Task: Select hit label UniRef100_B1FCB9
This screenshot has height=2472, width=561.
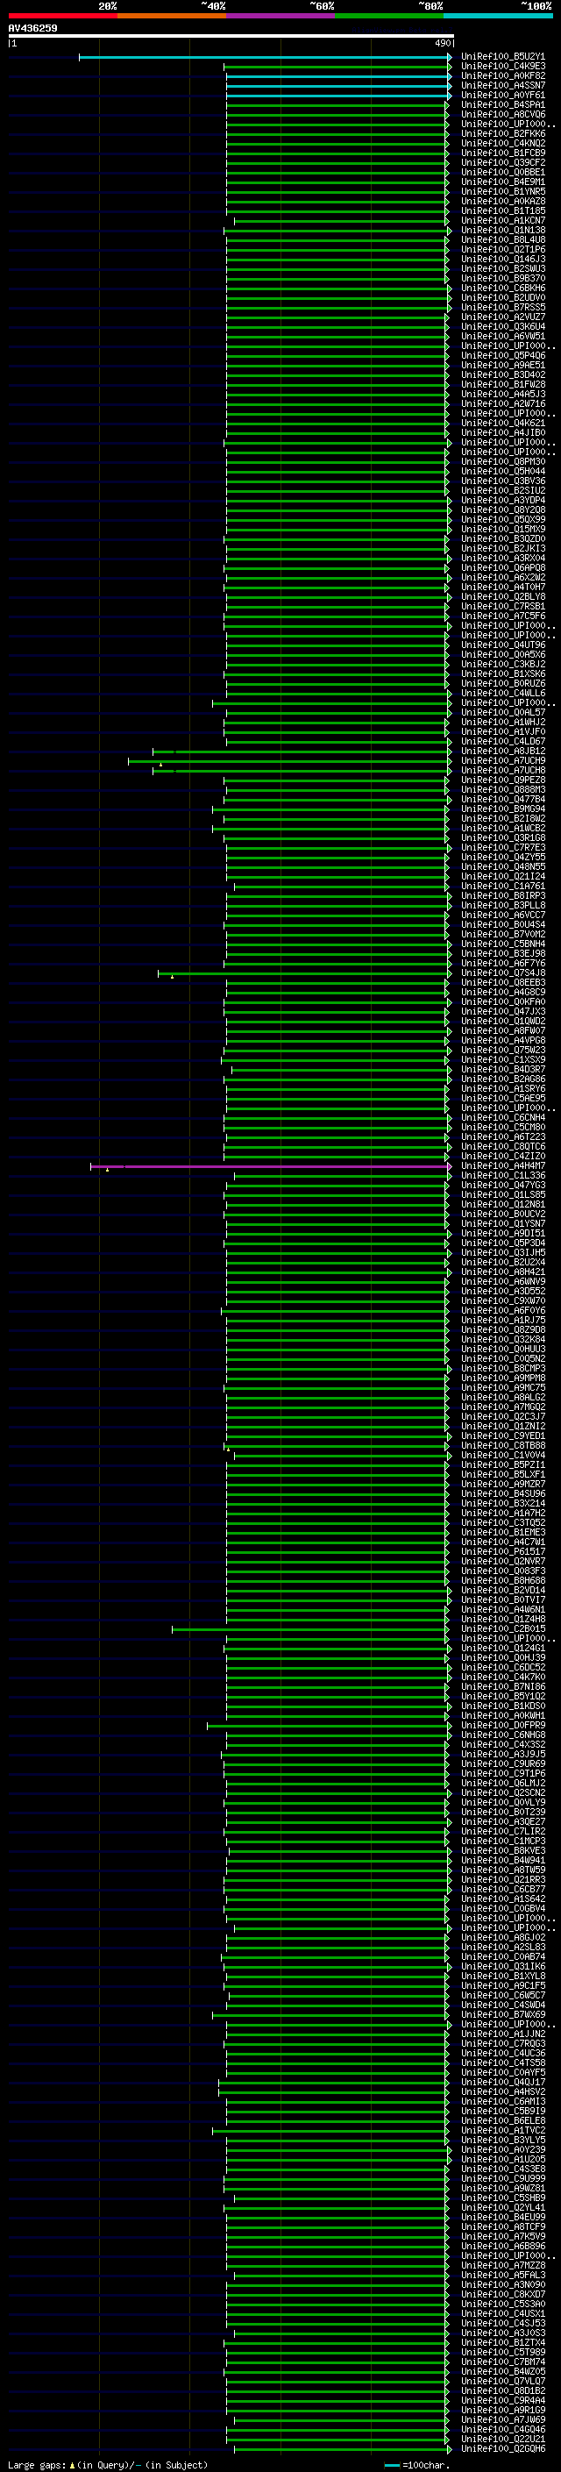Action: (x=502, y=153)
